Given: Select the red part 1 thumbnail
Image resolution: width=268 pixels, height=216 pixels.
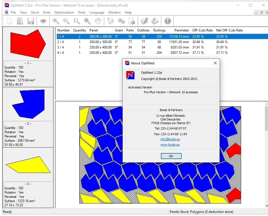Looking at the screenshot, I should [28, 44].
